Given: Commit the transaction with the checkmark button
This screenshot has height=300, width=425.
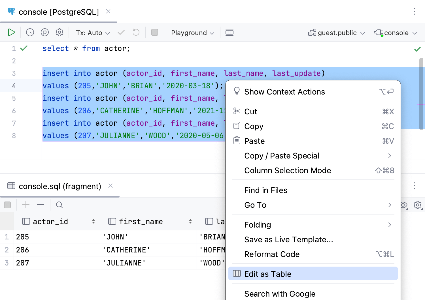Looking at the screenshot, I should 121,32.
